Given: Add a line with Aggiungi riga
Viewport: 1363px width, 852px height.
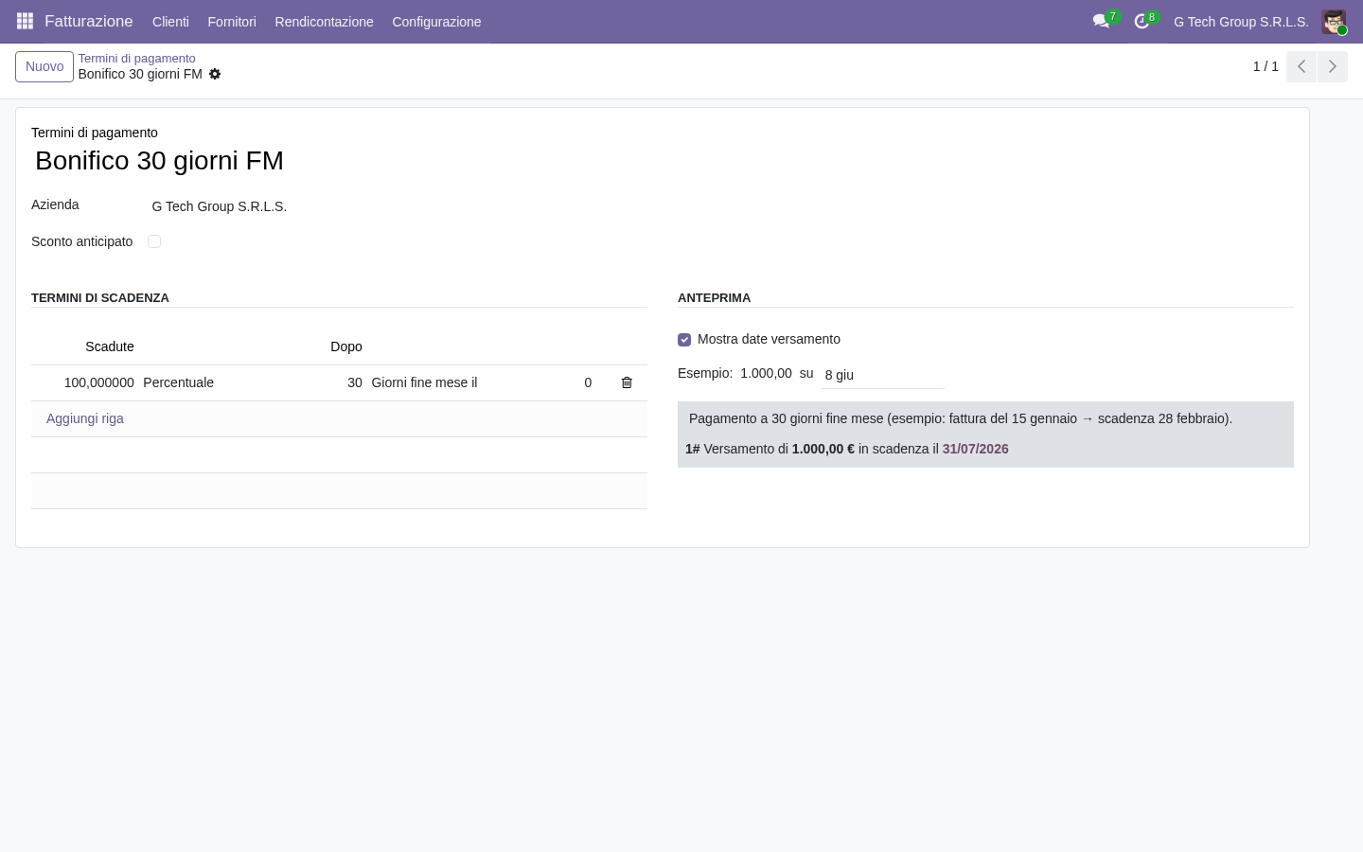Looking at the screenshot, I should [x=85, y=418].
